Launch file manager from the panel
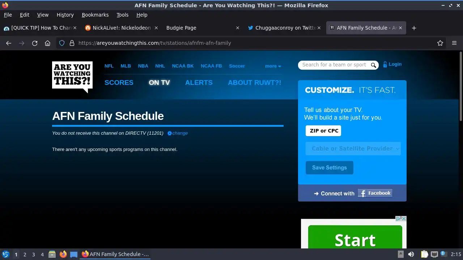The image size is (463, 260). 52,254
